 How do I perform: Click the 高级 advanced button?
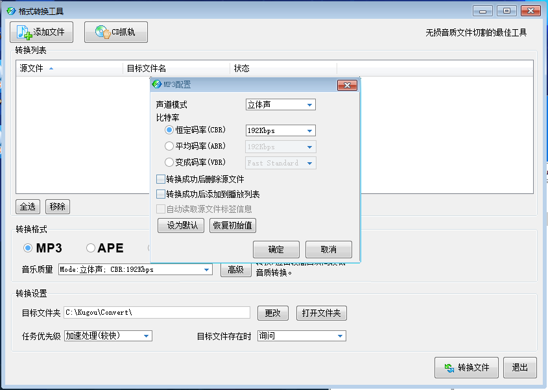236,270
